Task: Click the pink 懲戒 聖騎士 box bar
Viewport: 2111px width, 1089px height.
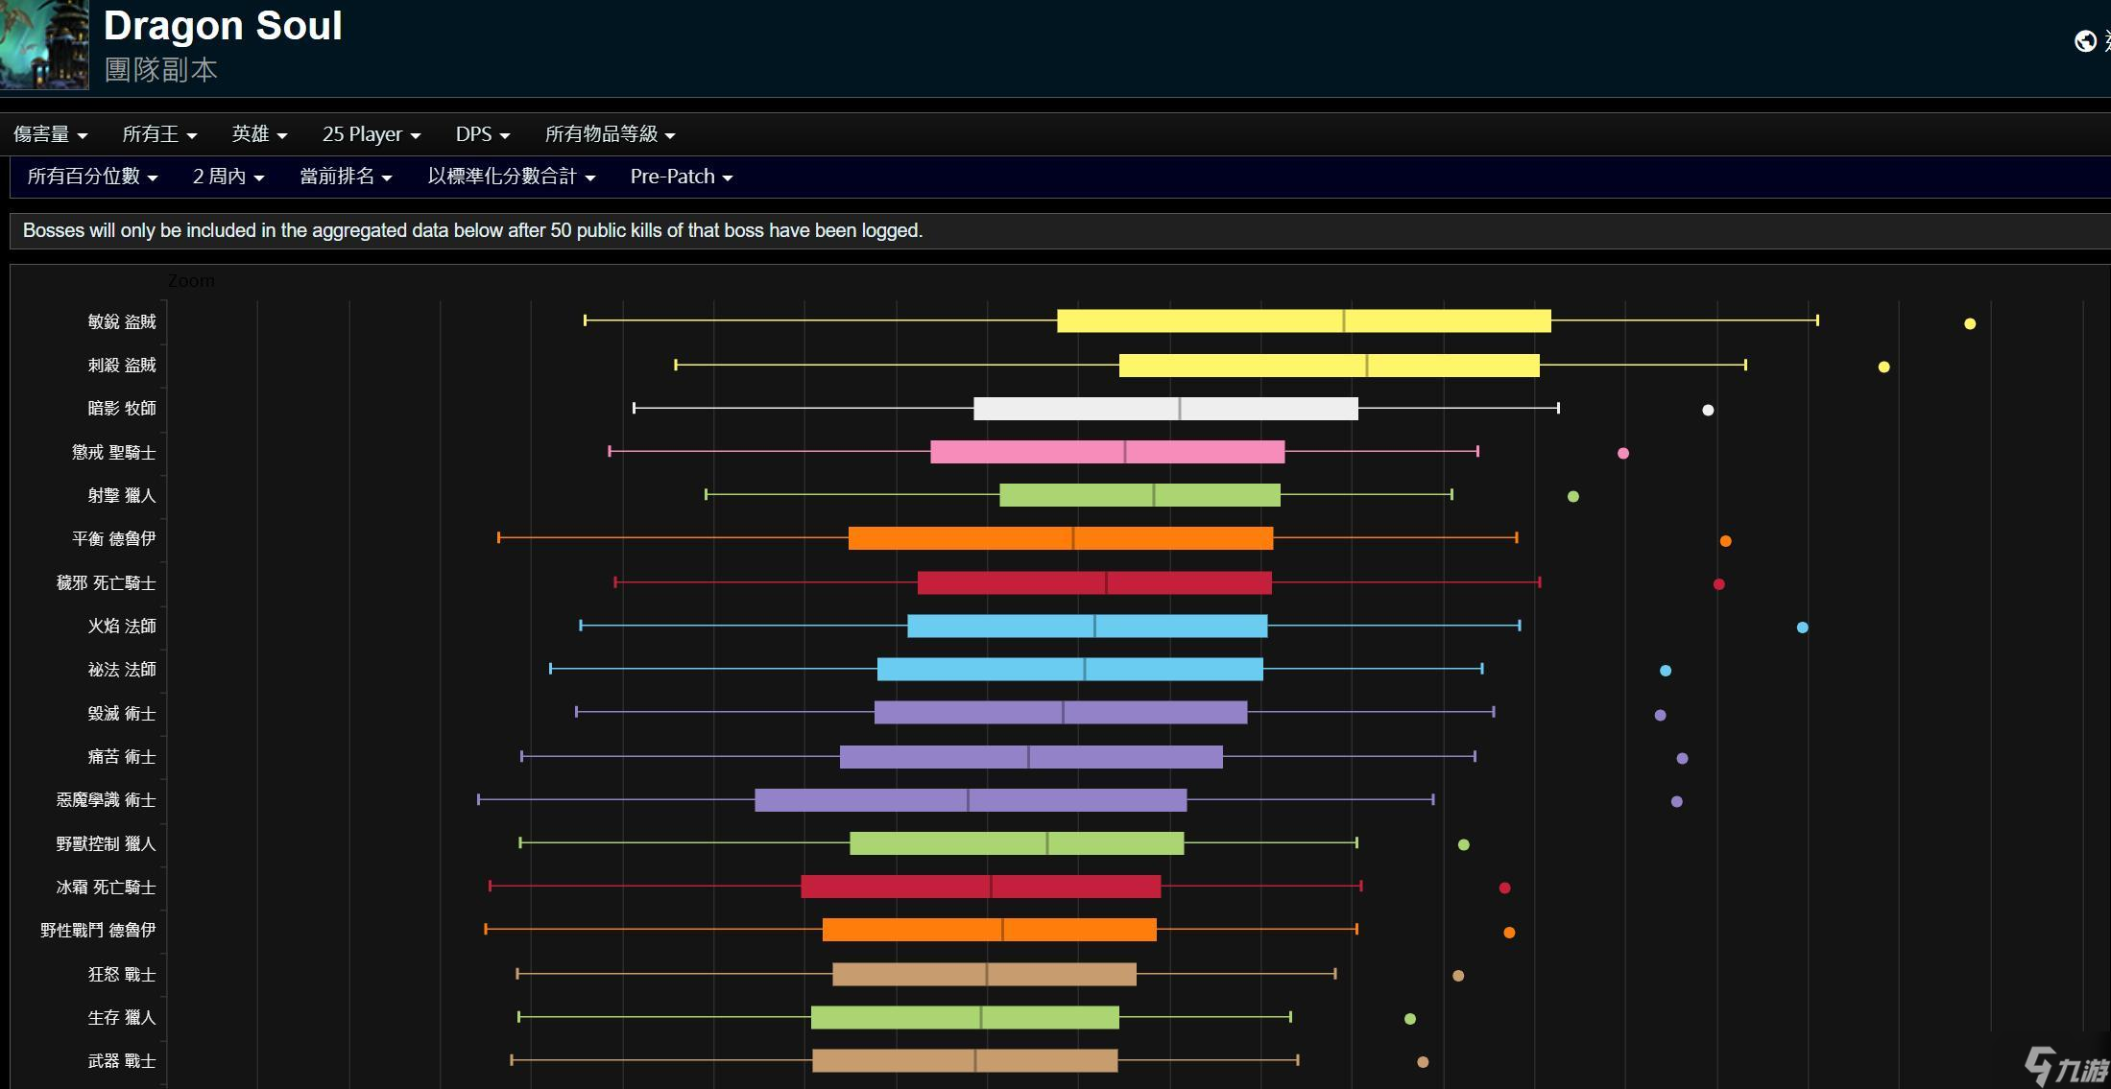Action: coord(1107,452)
